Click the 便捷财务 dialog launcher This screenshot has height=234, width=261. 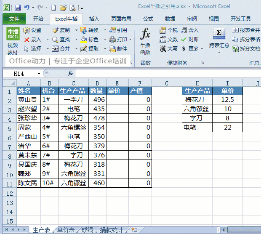pyautogui.click(x=202, y=63)
